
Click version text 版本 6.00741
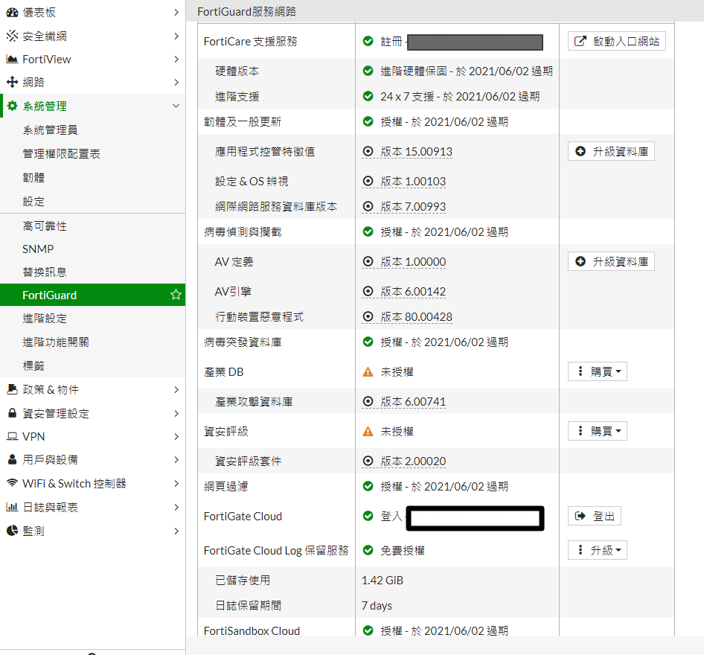click(413, 401)
